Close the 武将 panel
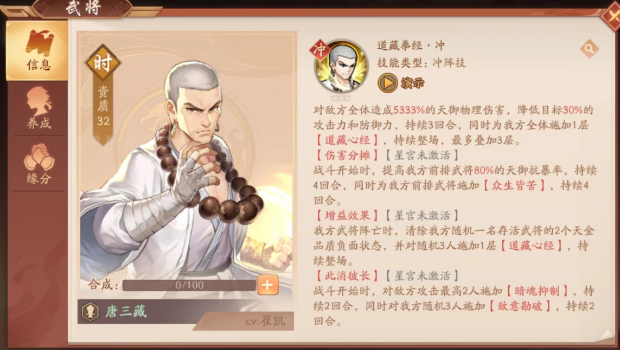The width and height of the screenshot is (620, 350). [611, 17]
